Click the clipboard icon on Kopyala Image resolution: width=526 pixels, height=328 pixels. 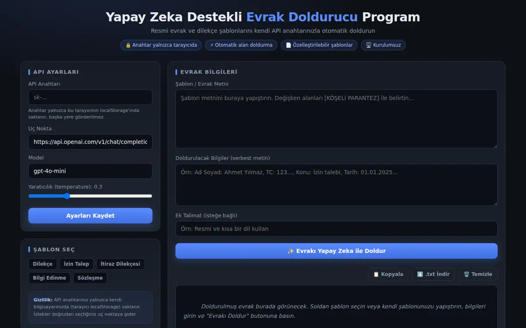(x=376, y=274)
